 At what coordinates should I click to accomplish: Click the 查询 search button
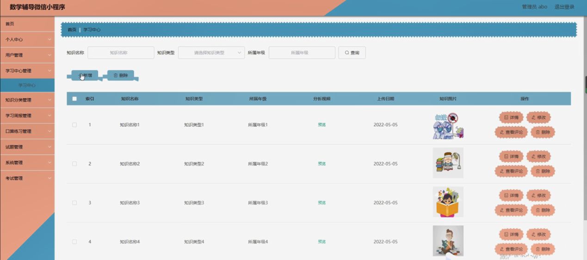click(352, 53)
